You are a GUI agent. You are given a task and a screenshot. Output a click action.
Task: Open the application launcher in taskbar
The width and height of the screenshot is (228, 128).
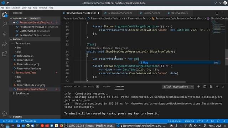(x=2, y=126)
